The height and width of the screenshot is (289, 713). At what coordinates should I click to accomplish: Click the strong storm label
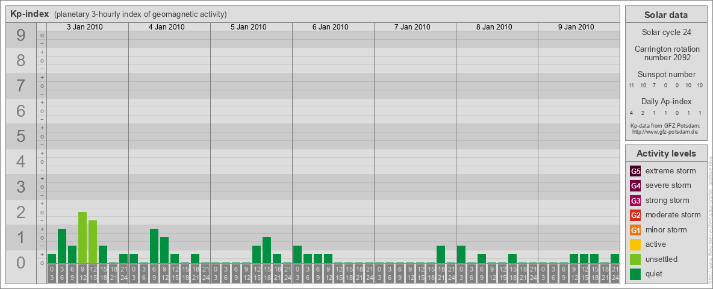[x=667, y=200]
